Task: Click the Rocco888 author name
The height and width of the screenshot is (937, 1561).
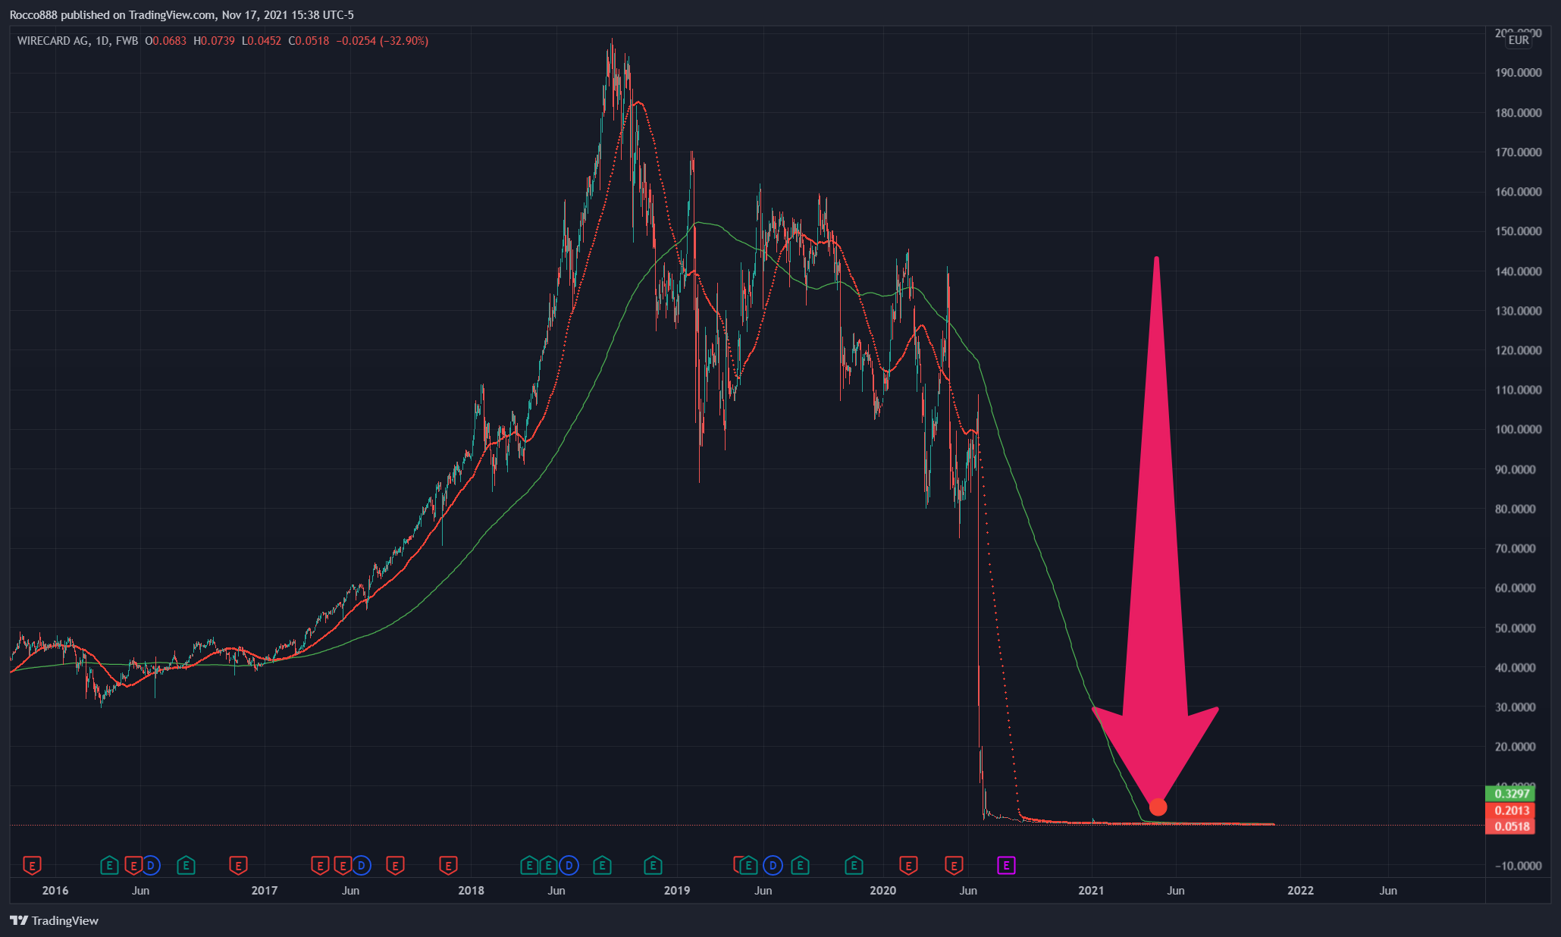Action: tap(33, 15)
